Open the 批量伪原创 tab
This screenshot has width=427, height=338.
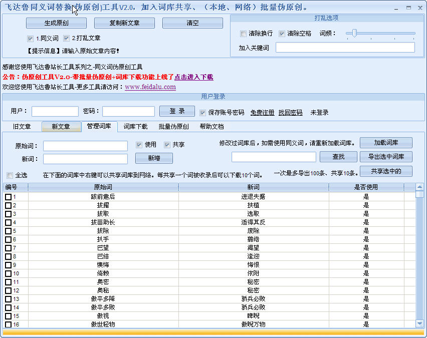[173, 127]
